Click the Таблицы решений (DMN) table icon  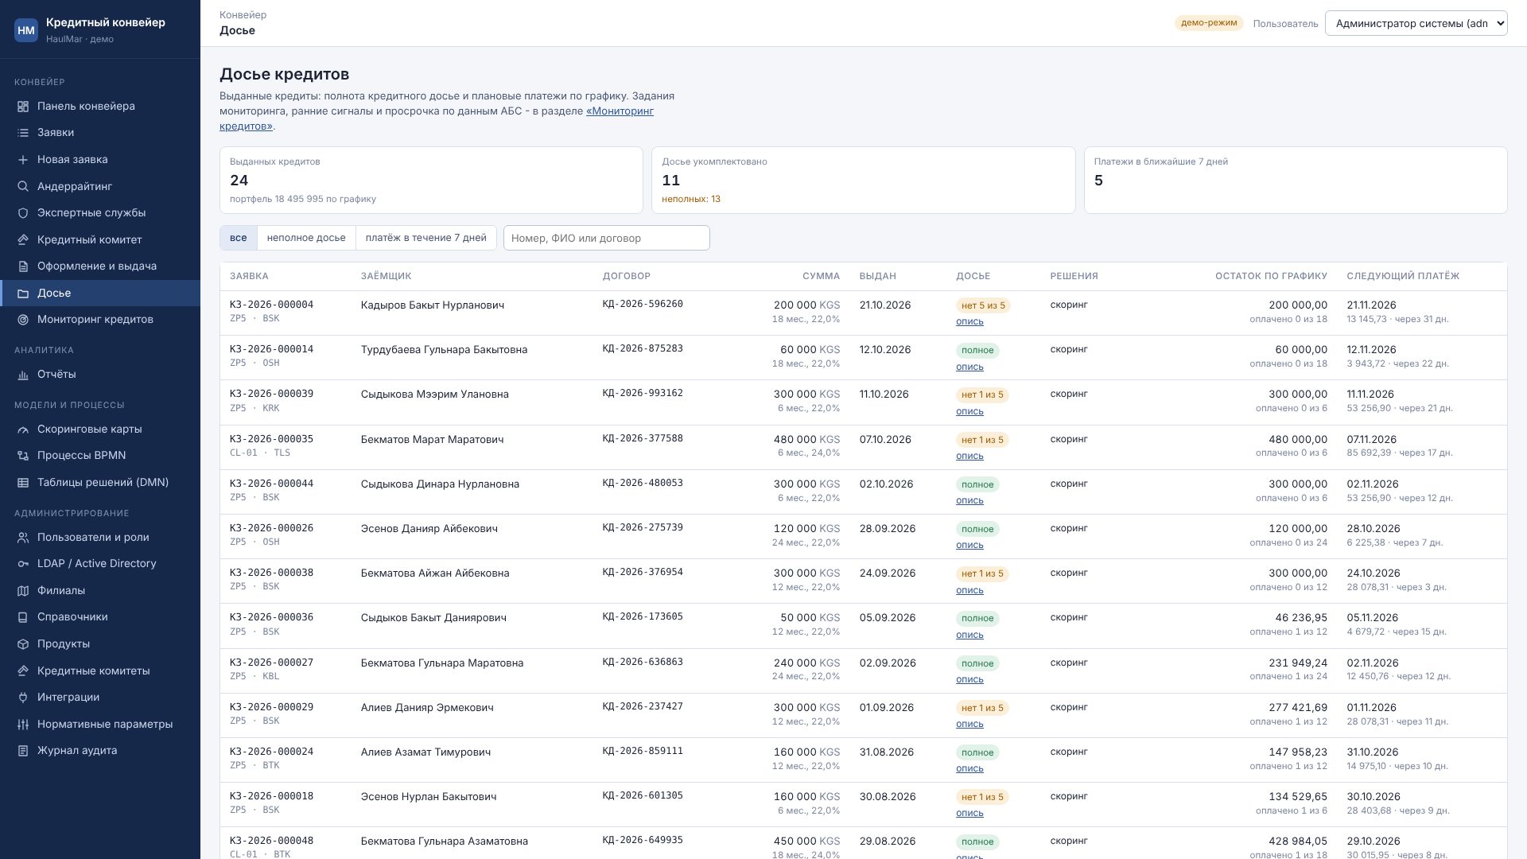pyautogui.click(x=23, y=483)
